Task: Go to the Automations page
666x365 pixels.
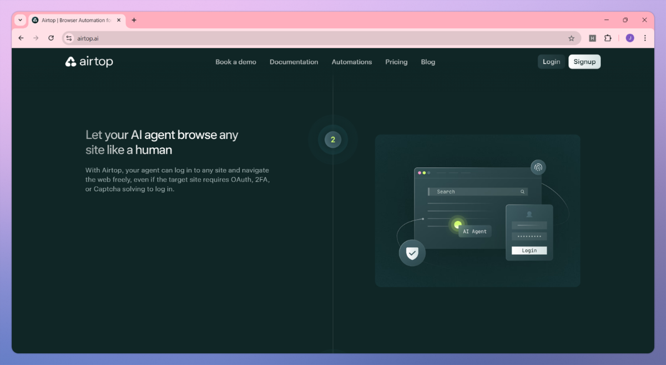Action: pyautogui.click(x=352, y=62)
